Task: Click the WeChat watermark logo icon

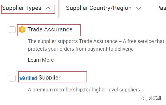Action: [x=144, y=98]
